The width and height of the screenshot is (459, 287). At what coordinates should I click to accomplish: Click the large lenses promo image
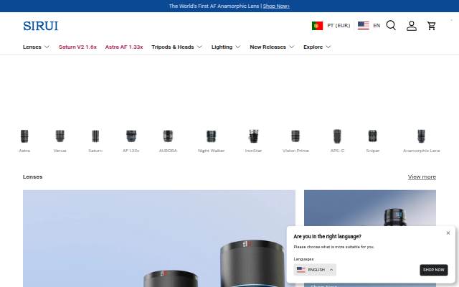click(x=159, y=238)
